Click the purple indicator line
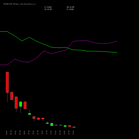 click(x=59, y=52)
